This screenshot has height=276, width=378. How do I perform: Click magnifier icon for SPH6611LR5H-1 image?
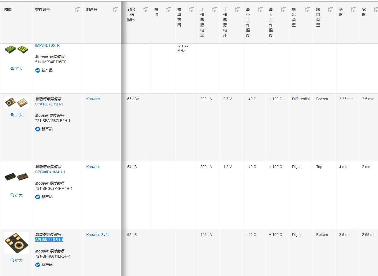(x=12, y=260)
